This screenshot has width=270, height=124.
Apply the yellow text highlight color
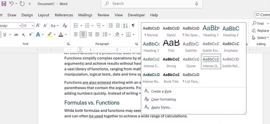coord(50,35)
